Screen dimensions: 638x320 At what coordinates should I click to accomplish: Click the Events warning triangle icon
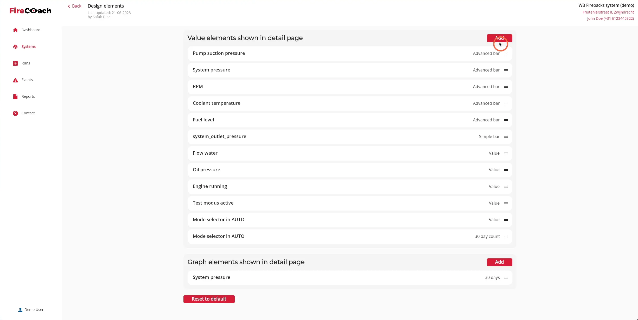click(15, 80)
